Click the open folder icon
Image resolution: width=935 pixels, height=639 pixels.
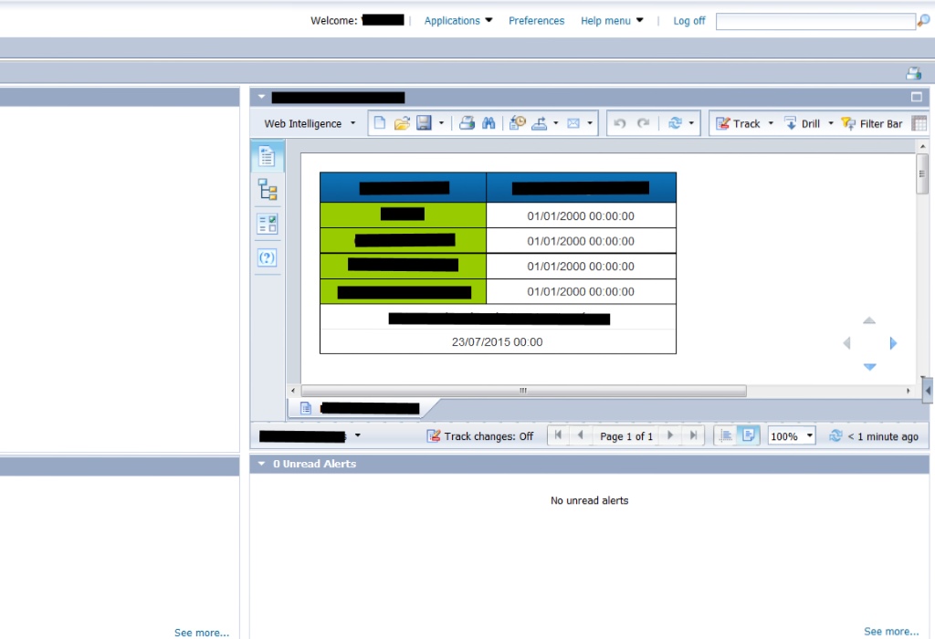[x=402, y=123]
